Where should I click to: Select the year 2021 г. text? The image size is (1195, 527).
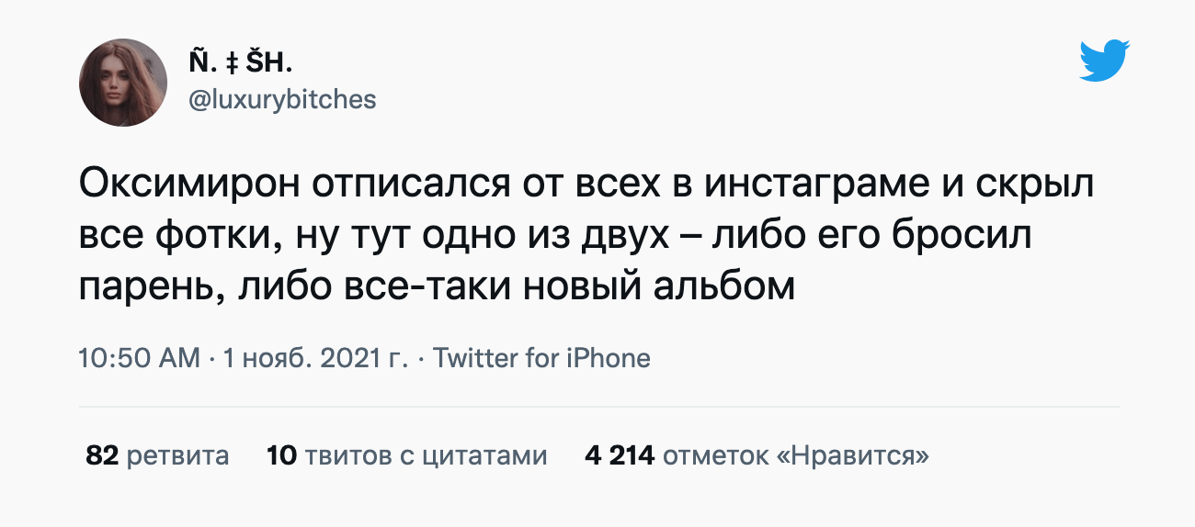pyautogui.click(x=358, y=358)
